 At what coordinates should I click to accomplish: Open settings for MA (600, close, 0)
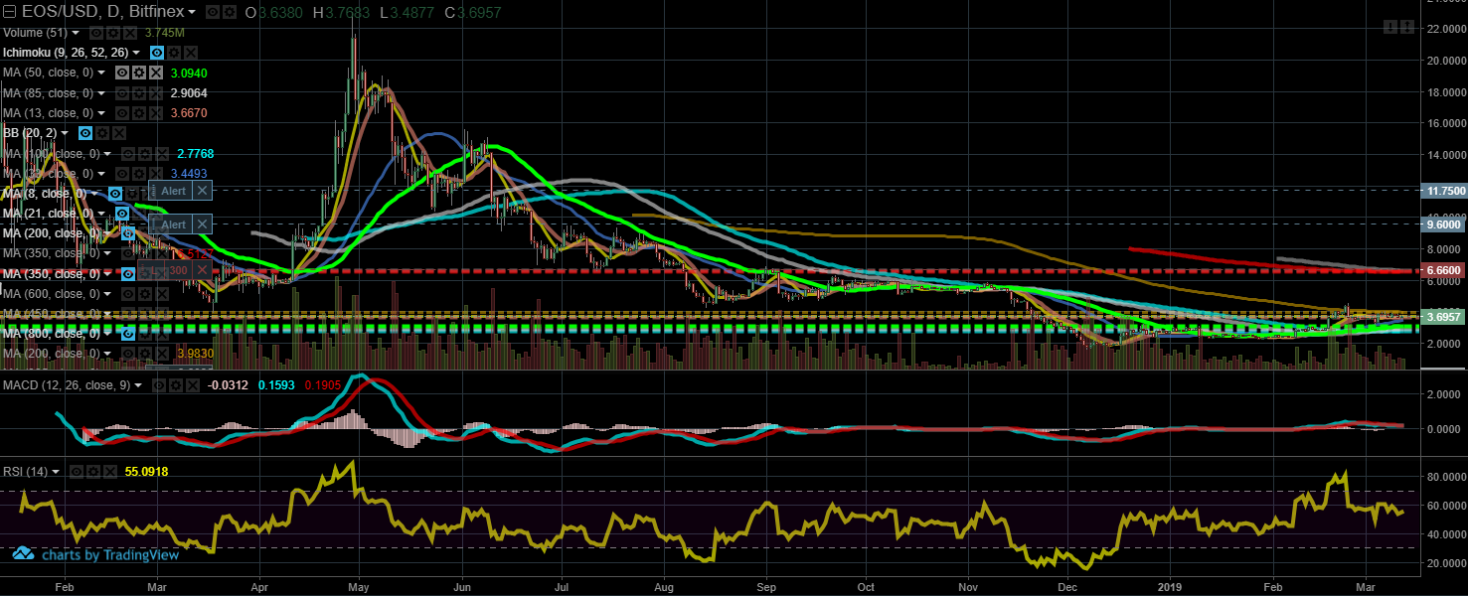pos(145,294)
